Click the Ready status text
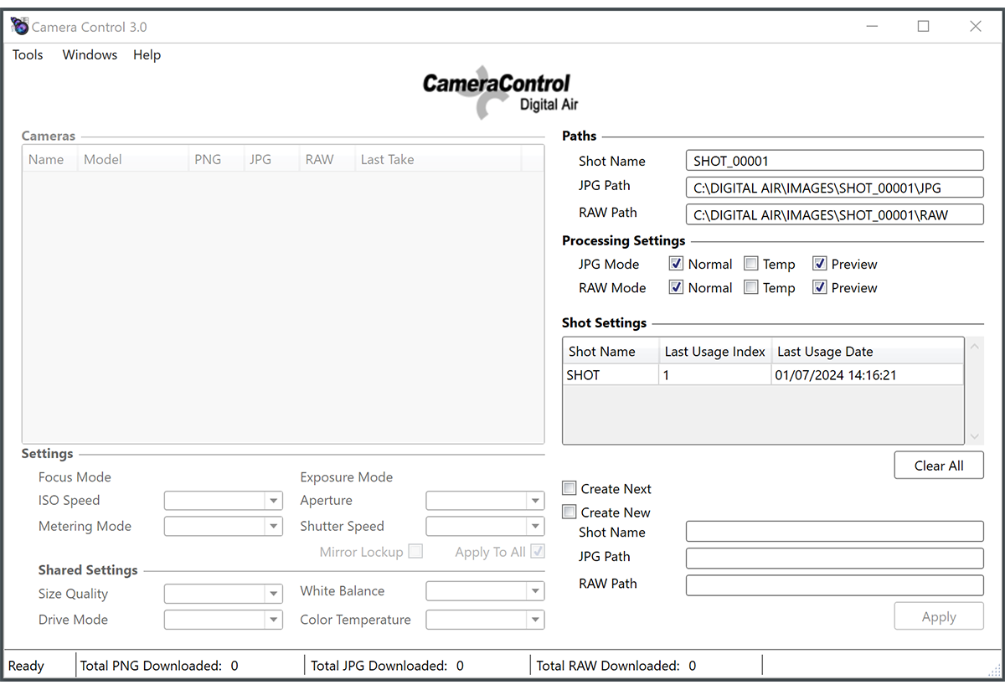 tap(26, 666)
